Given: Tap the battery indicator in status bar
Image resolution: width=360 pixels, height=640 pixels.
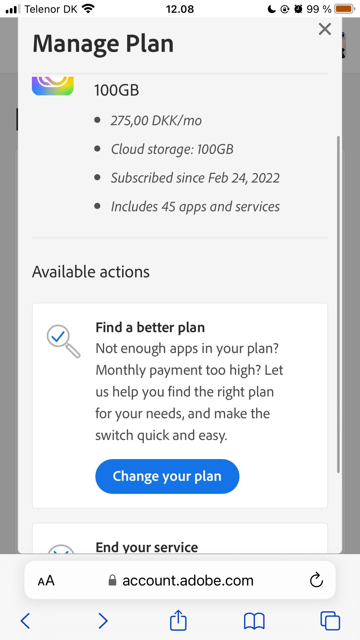Looking at the screenshot, I should point(345,9).
